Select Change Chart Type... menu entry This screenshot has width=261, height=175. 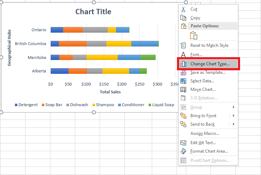point(209,64)
